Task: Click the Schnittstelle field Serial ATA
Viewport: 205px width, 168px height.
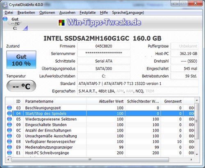Action: pyautogui.click(x=104, y=61)
